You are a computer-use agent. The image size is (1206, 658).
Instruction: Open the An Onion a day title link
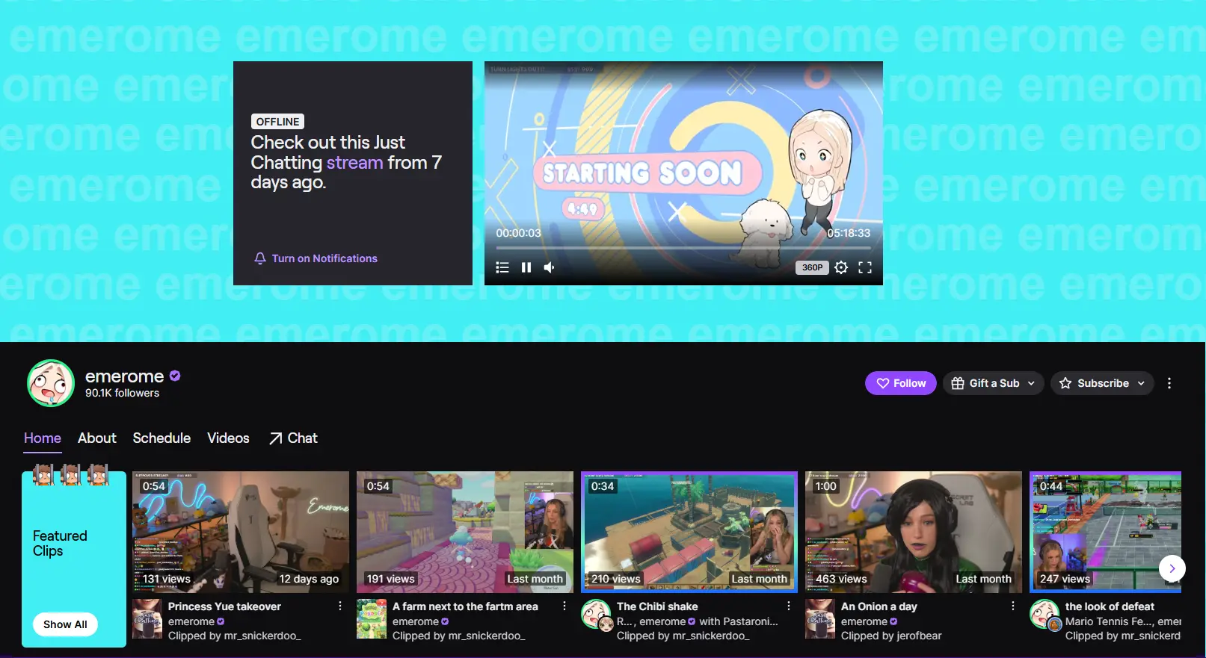879,606
